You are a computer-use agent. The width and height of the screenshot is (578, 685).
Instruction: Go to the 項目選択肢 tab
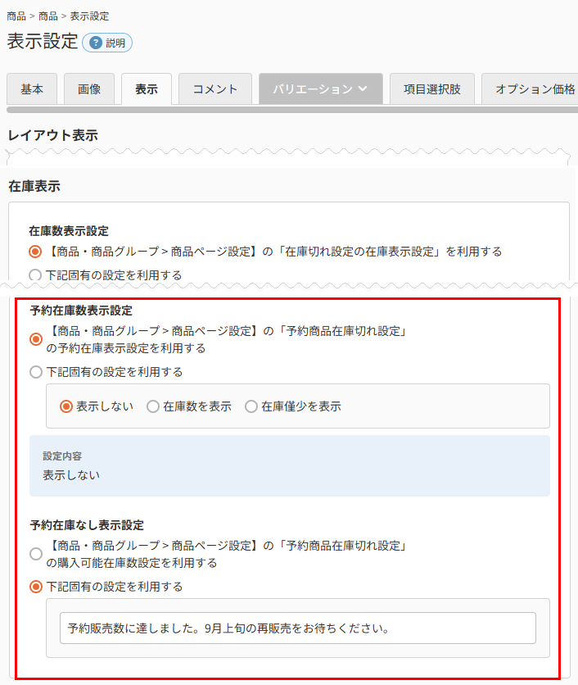[x=431, y=88]
